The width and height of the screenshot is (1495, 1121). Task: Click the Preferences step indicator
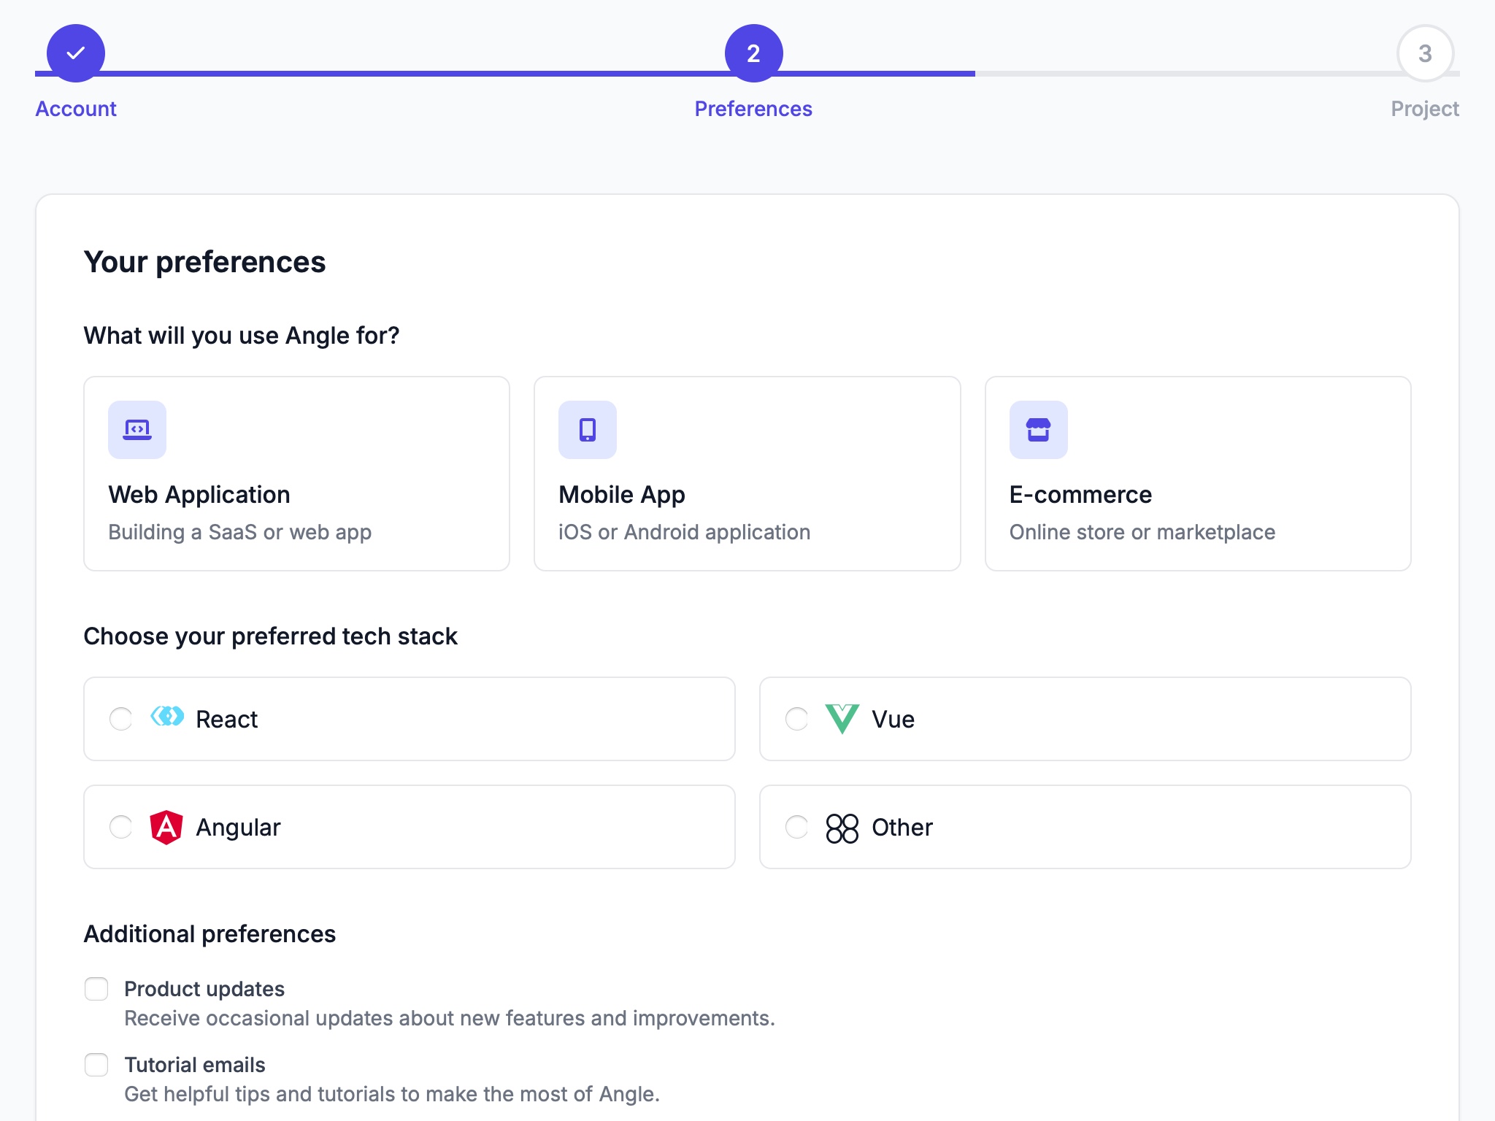coord(753,52)
